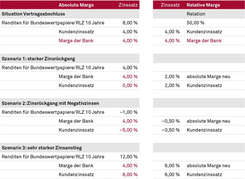245x179 pixels.
Task: Select the "Szenario 1: starker Zinsrückgang" heading
Action: (x=38, y=59)
